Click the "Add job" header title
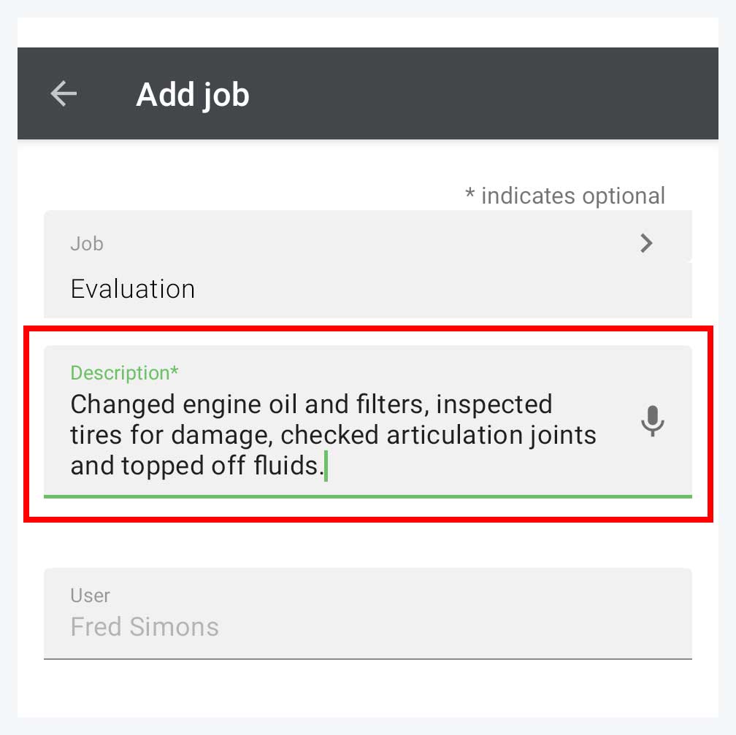Viewport: 736px width, 735px height. [x=193, y=95]
